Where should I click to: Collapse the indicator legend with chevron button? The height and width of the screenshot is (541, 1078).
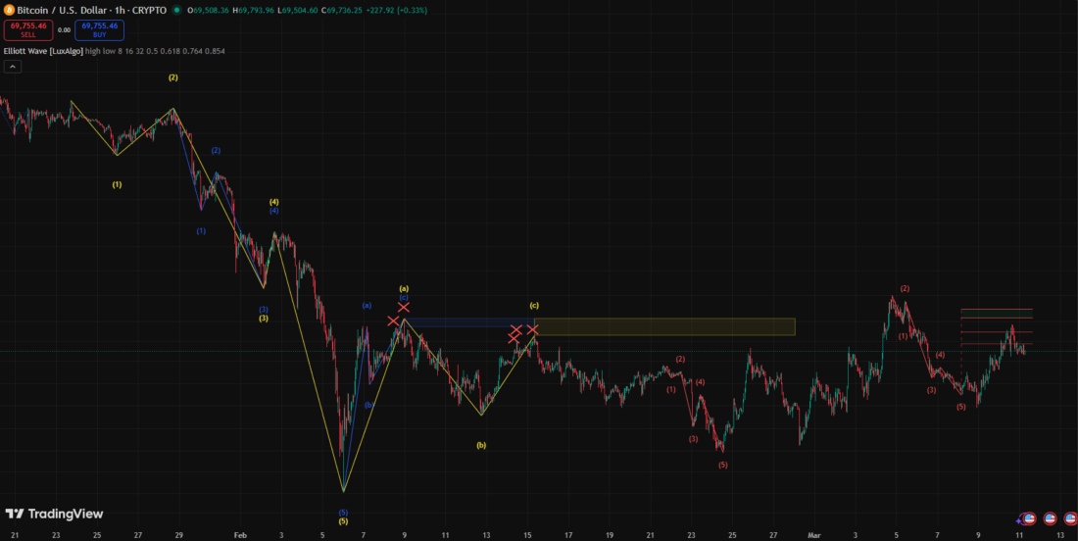click(13, 67)
